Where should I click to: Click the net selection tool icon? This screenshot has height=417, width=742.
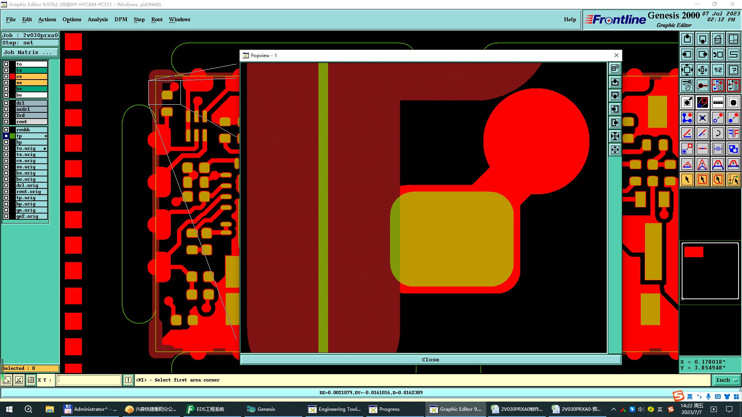[x=733, y=180]
